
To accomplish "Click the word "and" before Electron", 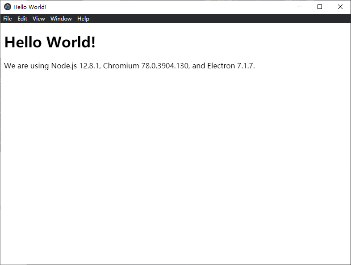I will [199, 66].
